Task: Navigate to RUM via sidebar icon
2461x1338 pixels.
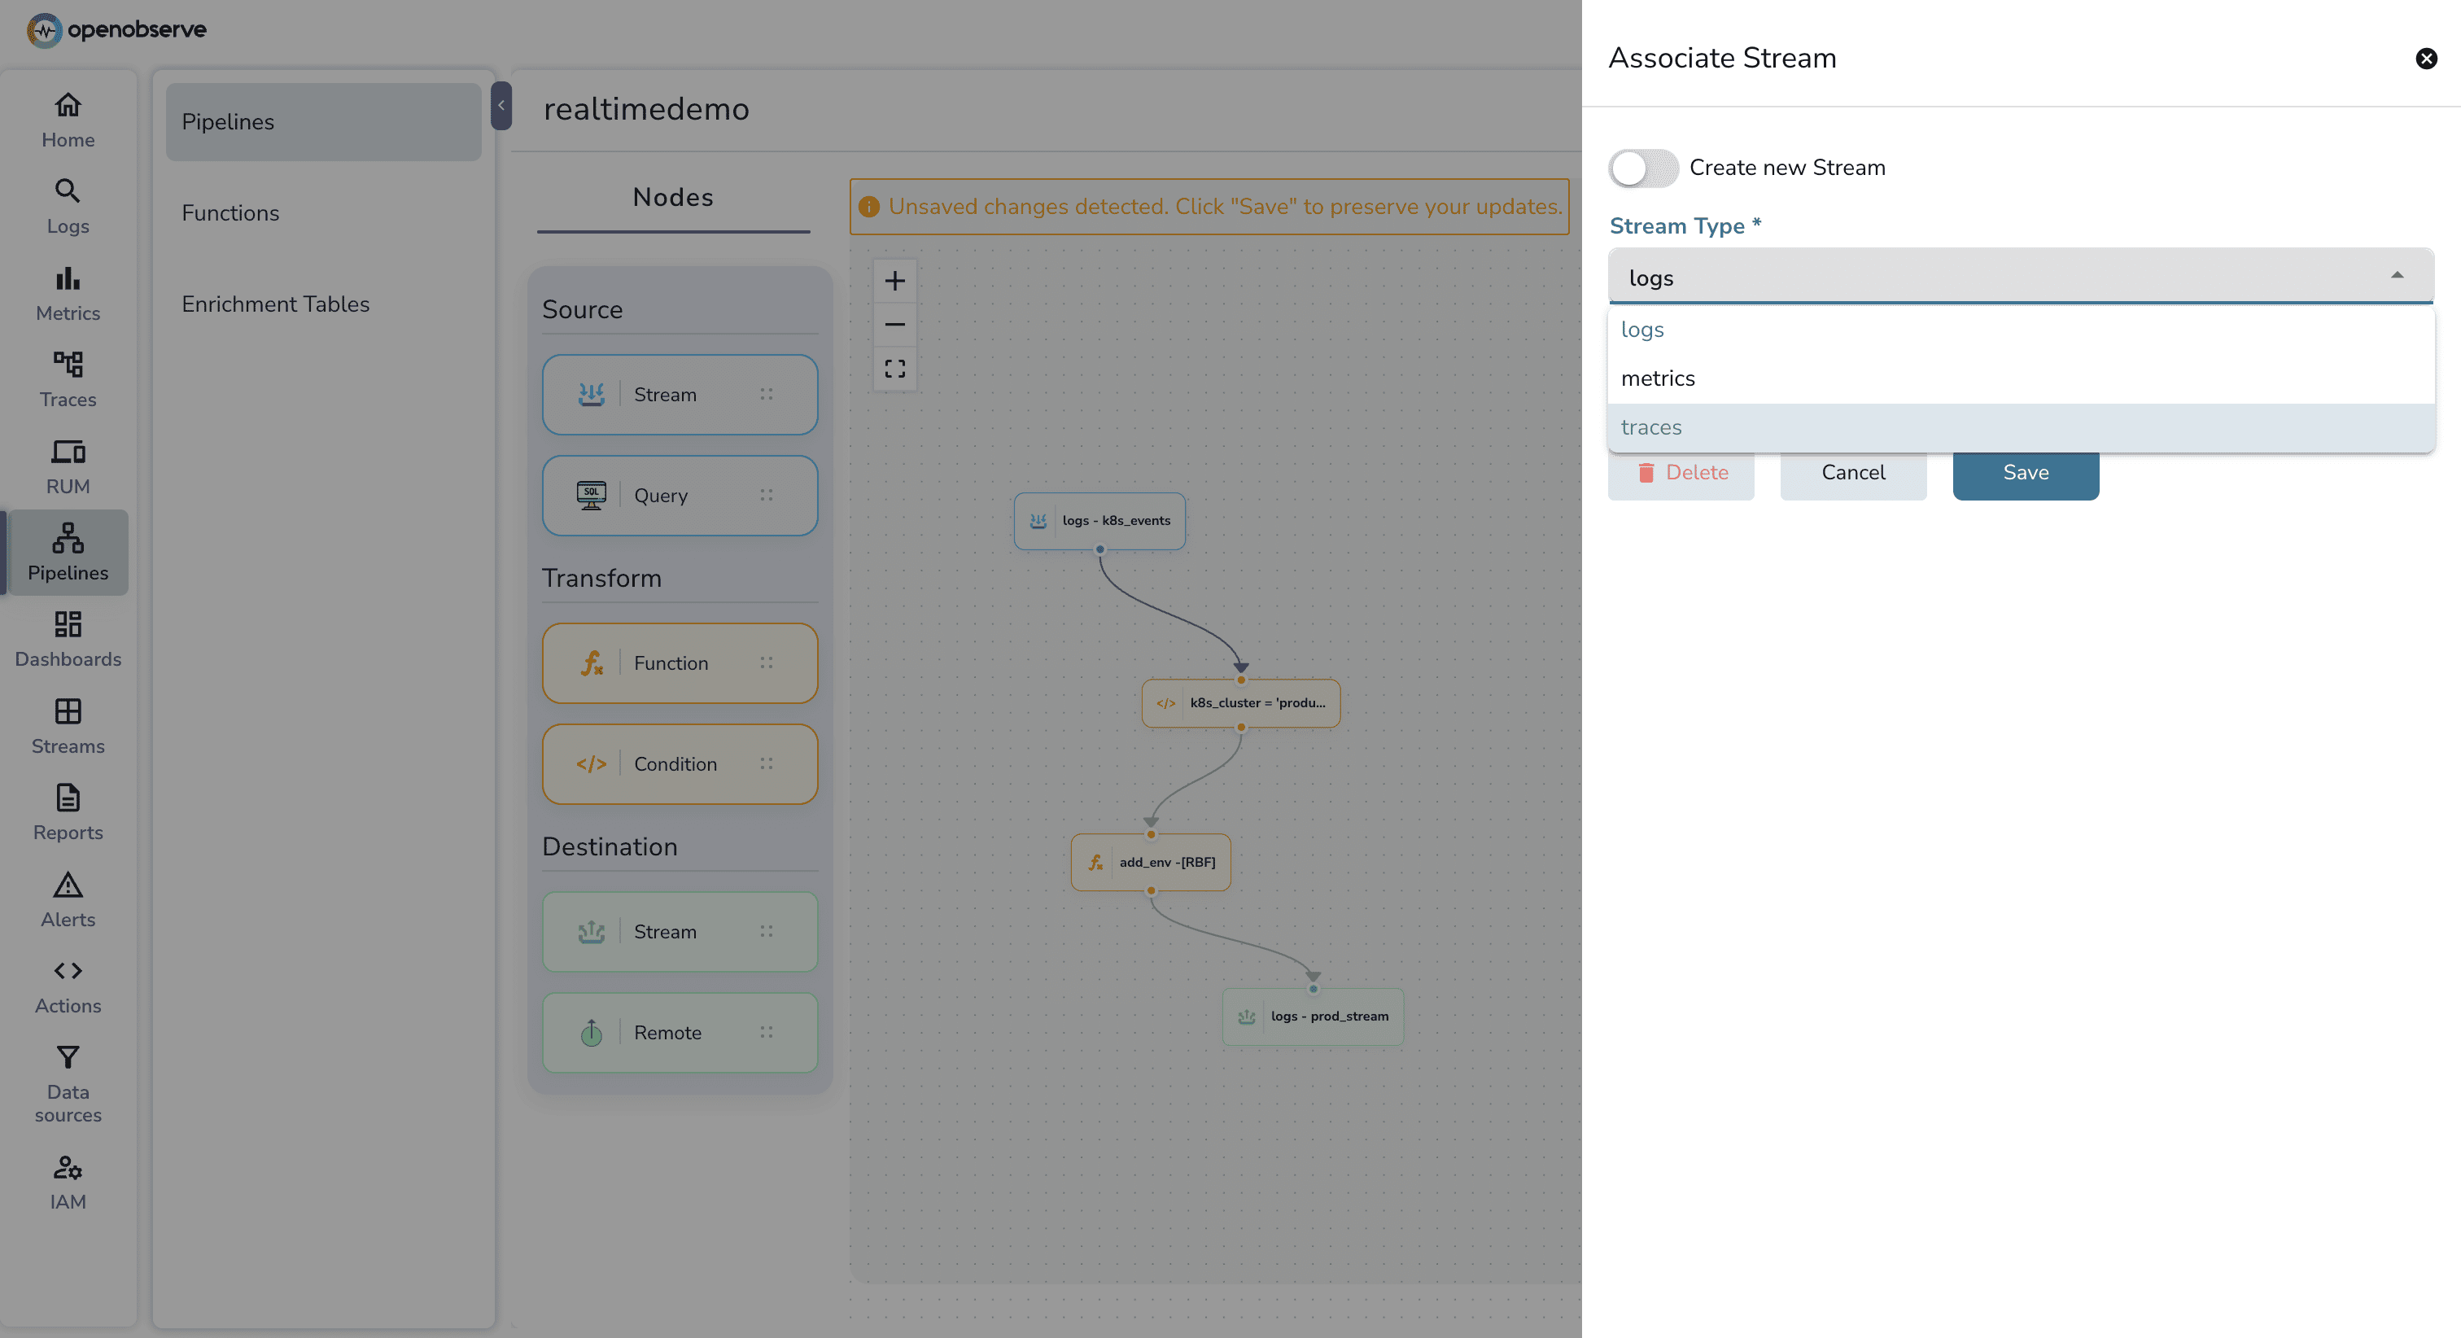Action: pyautogui.click(x=67, y=464)
